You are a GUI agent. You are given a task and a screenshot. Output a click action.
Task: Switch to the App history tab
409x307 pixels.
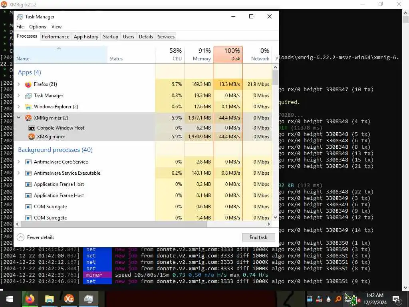pos(86,37)
